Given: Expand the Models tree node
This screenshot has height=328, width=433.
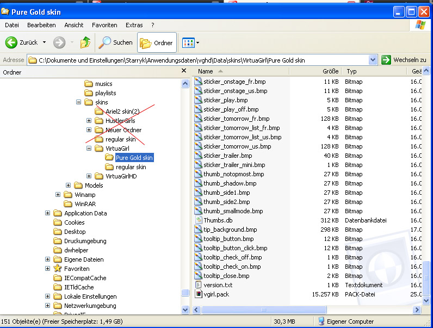Looking at the screenshot, I should [68, 185].
